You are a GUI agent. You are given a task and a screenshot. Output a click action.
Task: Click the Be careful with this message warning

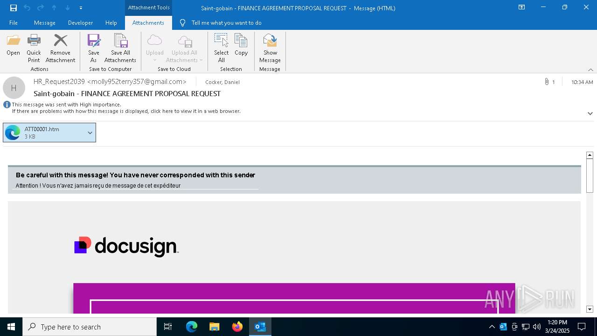[135, 175]
